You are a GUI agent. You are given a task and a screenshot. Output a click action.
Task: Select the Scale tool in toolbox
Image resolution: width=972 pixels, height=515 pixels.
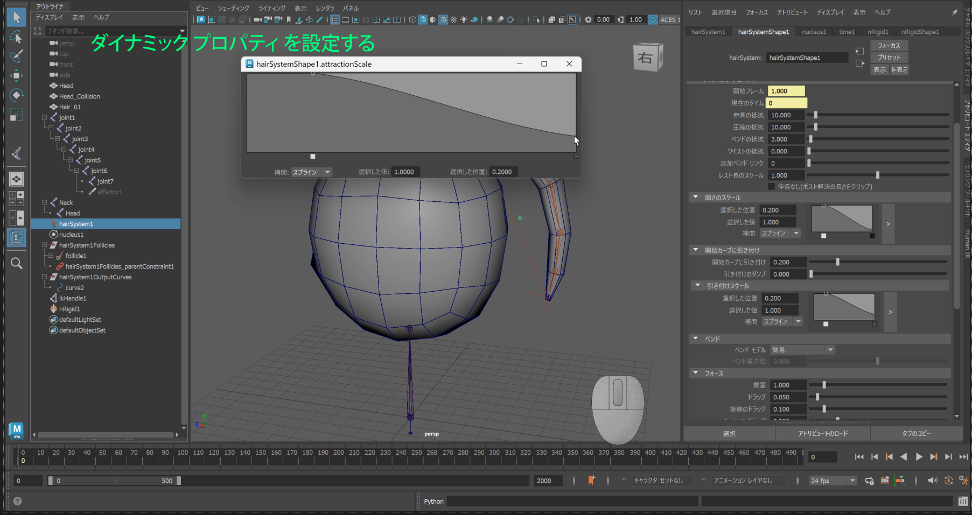[x=16, y=115]
